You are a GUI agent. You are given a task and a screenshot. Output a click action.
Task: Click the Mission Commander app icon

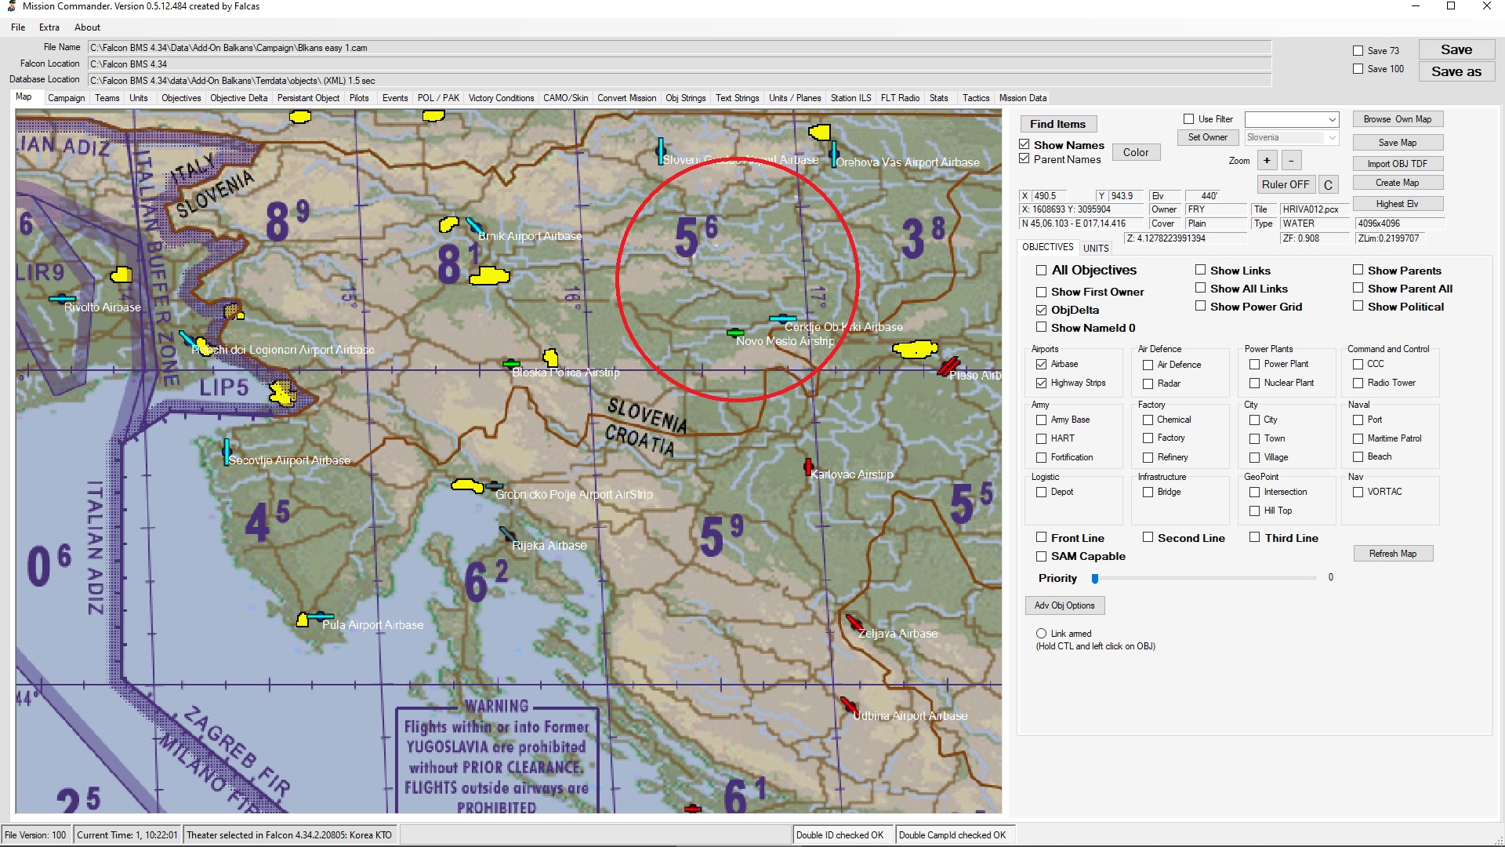pyautogui.click(x=11, y=6)
